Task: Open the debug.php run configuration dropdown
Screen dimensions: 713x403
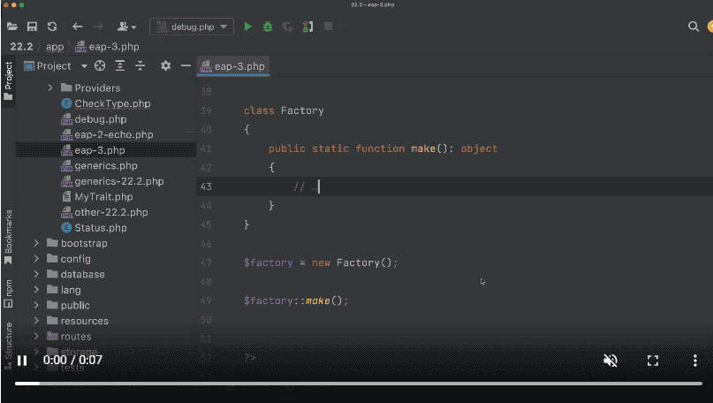Action: coord(192,27)
